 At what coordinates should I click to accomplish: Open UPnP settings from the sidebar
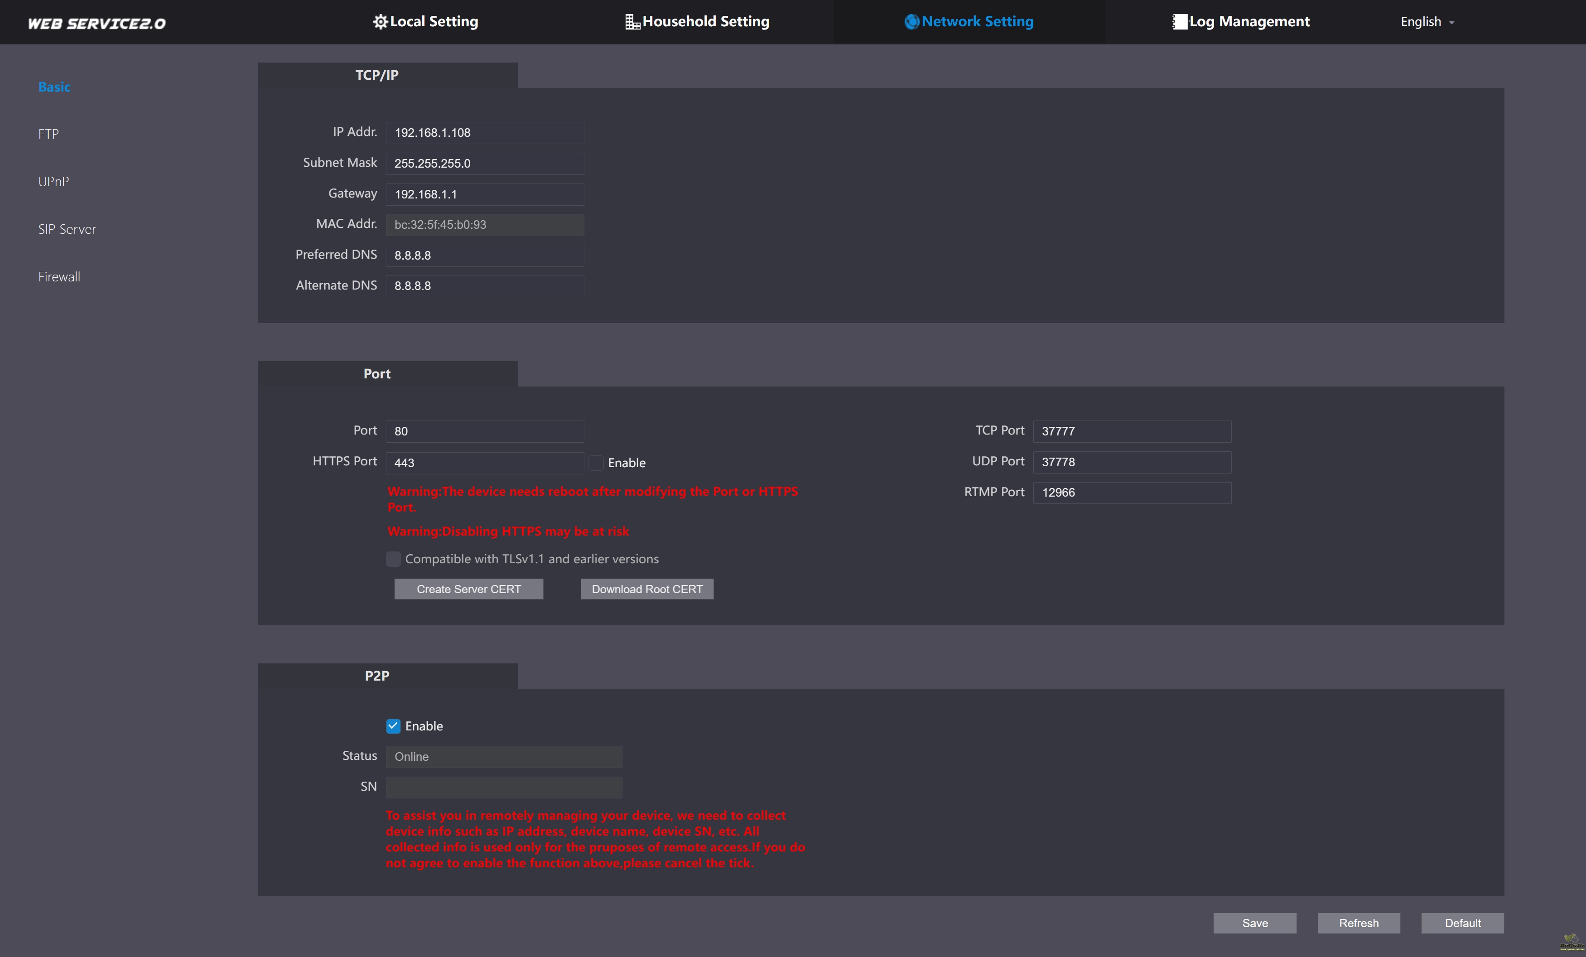(x=53, y=182)
